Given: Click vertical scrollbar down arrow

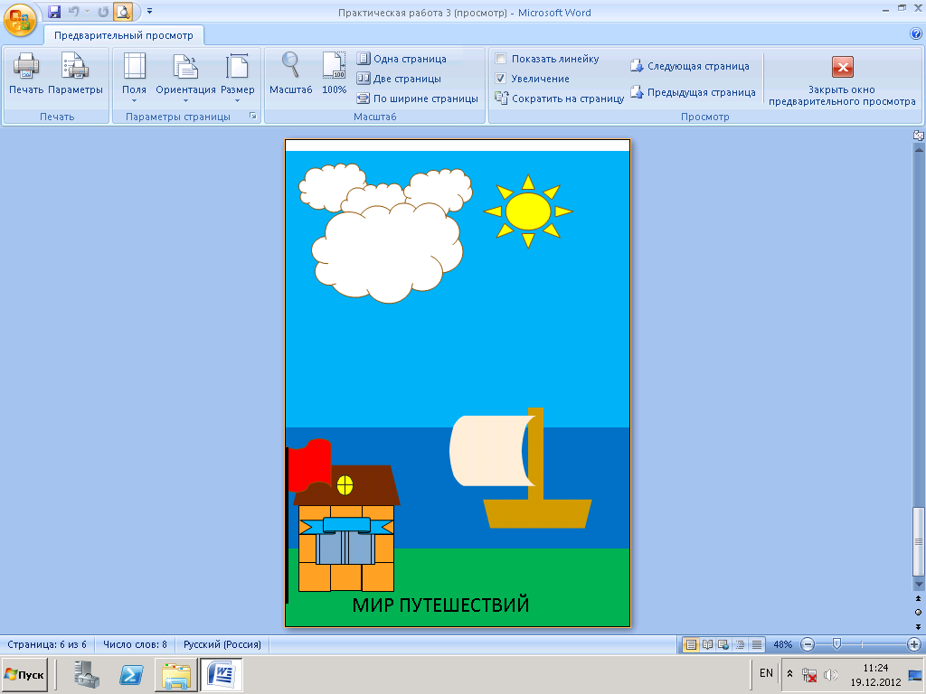Looking at the screenshot, I should [919, 584].
